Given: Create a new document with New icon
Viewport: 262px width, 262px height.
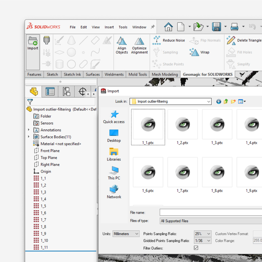Looking at the screenshot, I should pos(181,27).
